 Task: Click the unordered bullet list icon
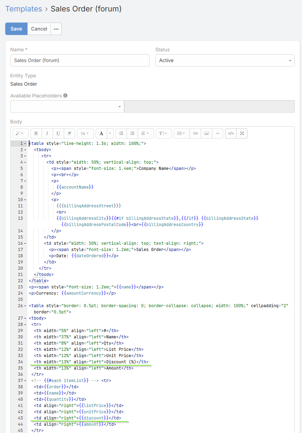(x=121, y=133)
